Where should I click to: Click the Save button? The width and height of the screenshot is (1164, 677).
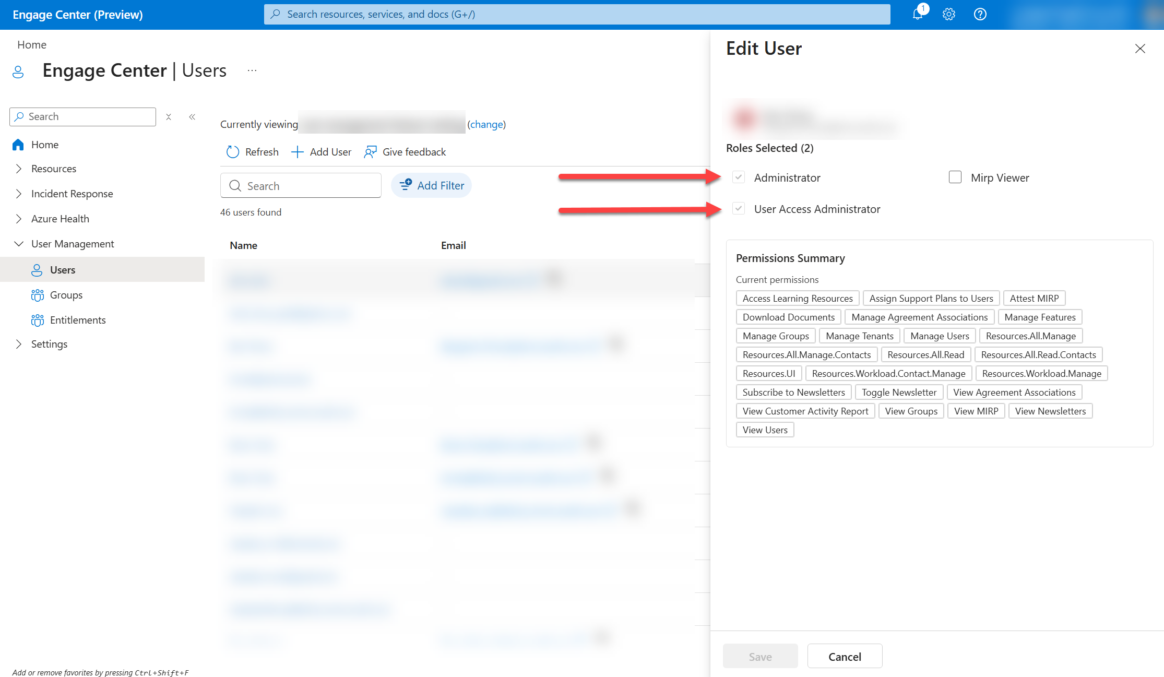tap(760, 656)
